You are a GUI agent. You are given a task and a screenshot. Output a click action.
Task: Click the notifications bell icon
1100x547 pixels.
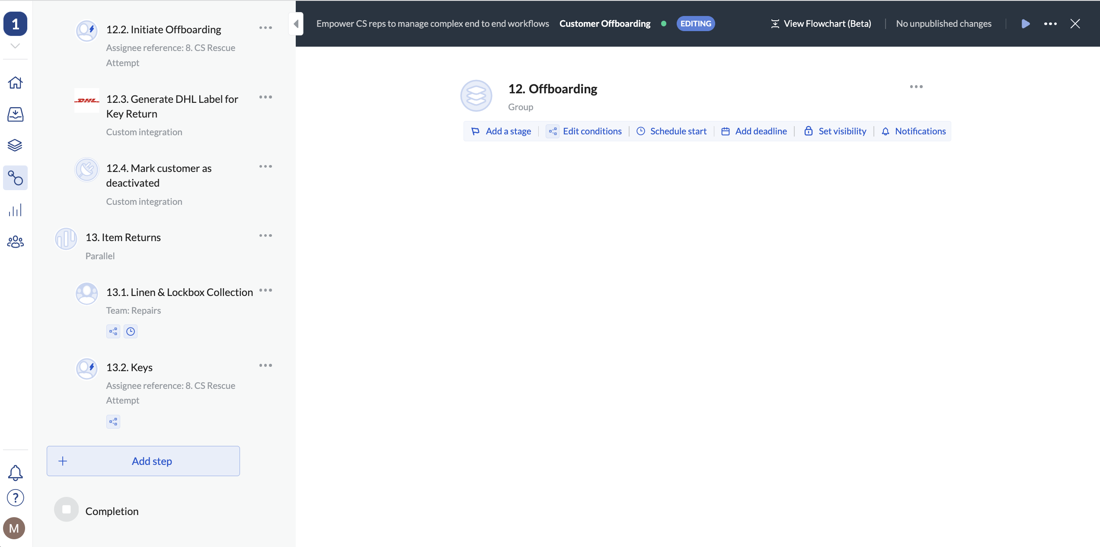[x=16, y=473]
